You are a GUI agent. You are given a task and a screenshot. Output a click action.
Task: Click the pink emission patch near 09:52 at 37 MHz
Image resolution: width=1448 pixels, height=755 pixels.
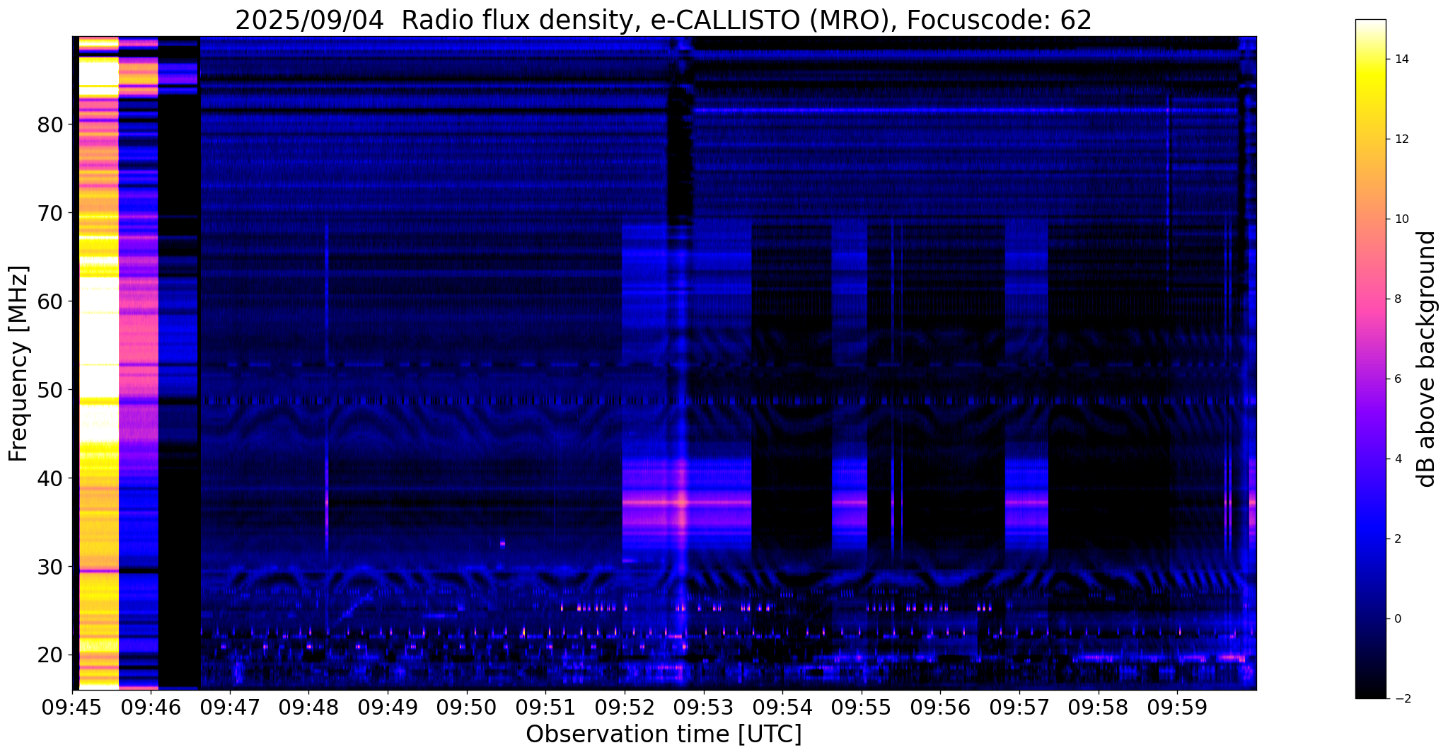(686, 502)
